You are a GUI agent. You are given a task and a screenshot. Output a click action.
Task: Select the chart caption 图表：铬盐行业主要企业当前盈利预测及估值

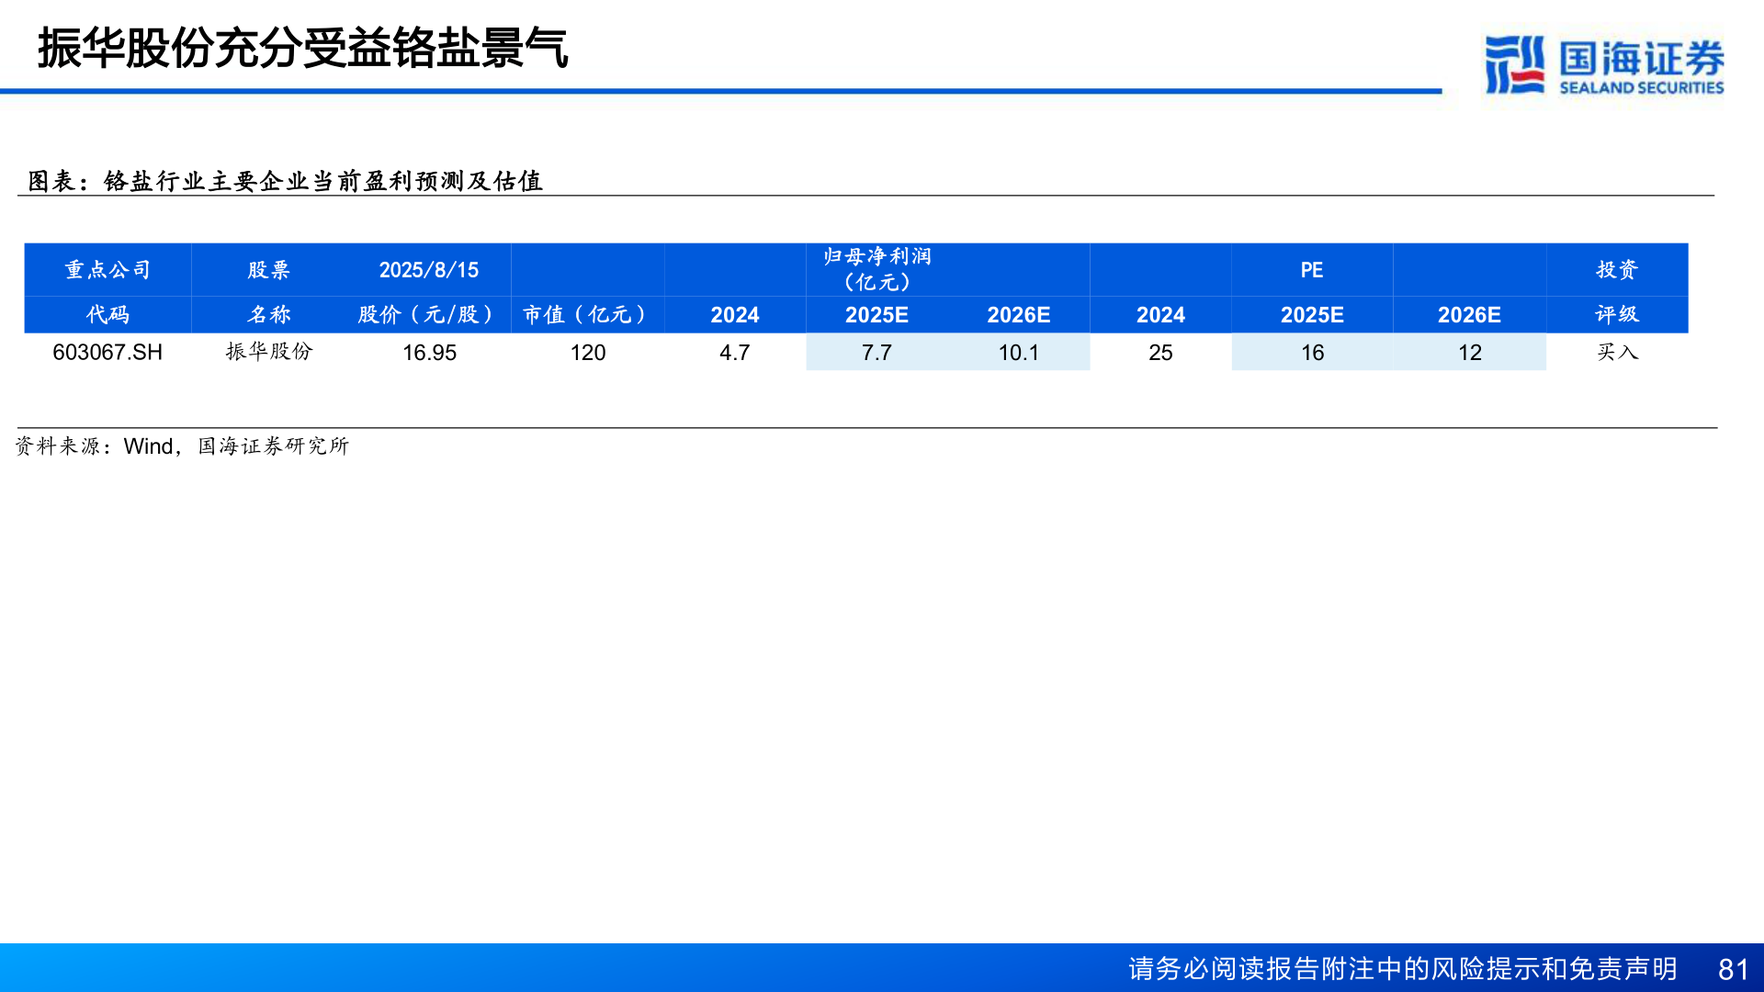pyautogui.click(x=285, y=181)
